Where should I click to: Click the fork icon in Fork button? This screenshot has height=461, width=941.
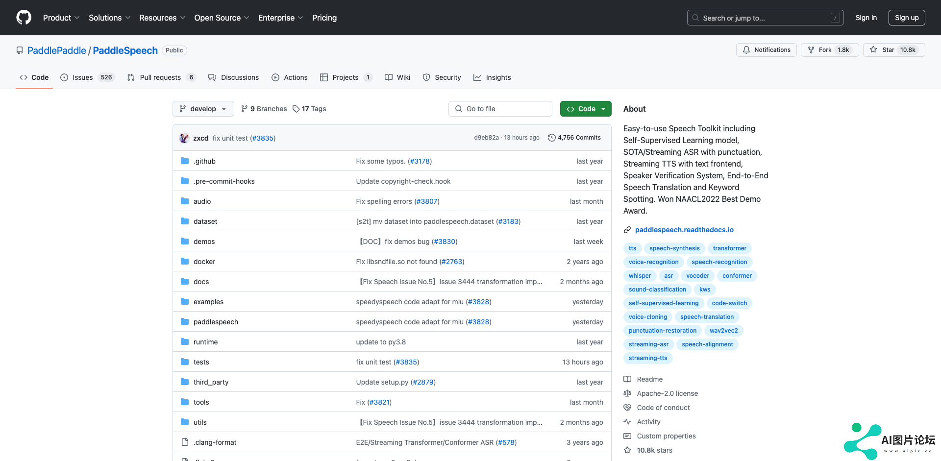tap(811, 50)
